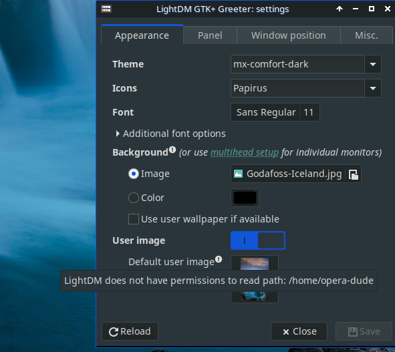Image resolution: width=395 pixels, height=352 pixels.
Task: Follow the multihead setup link
Action: tap(245, 152)
